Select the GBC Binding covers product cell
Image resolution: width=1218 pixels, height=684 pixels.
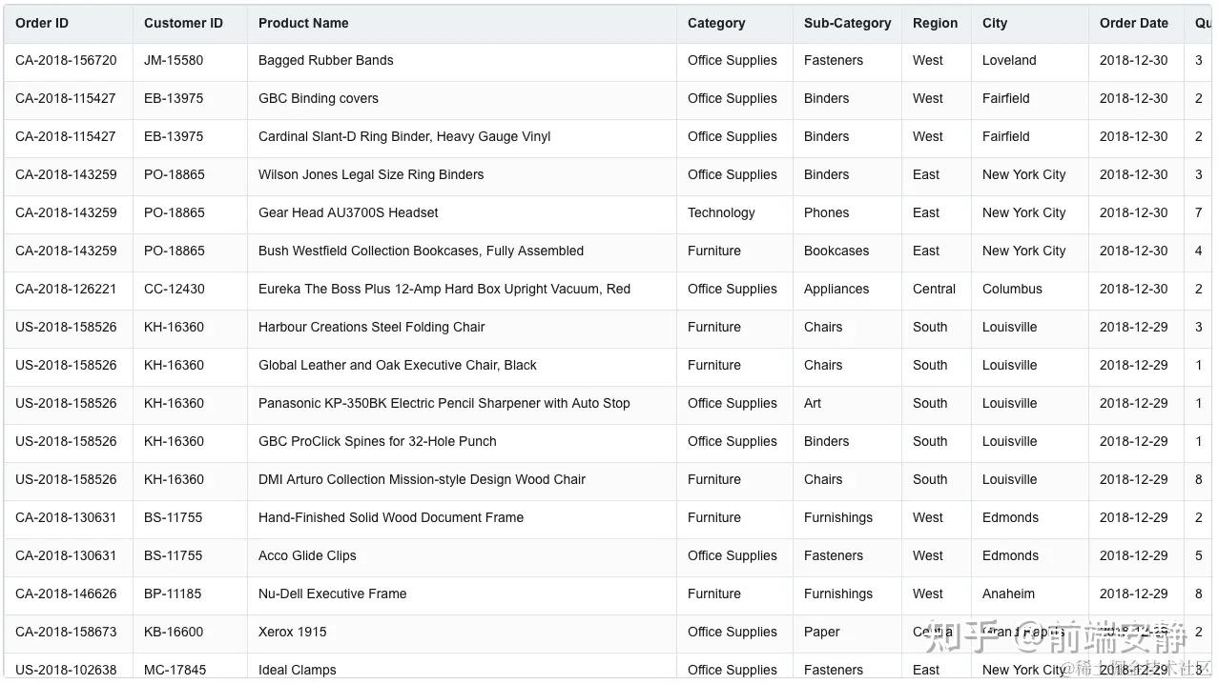click(319, 98)
